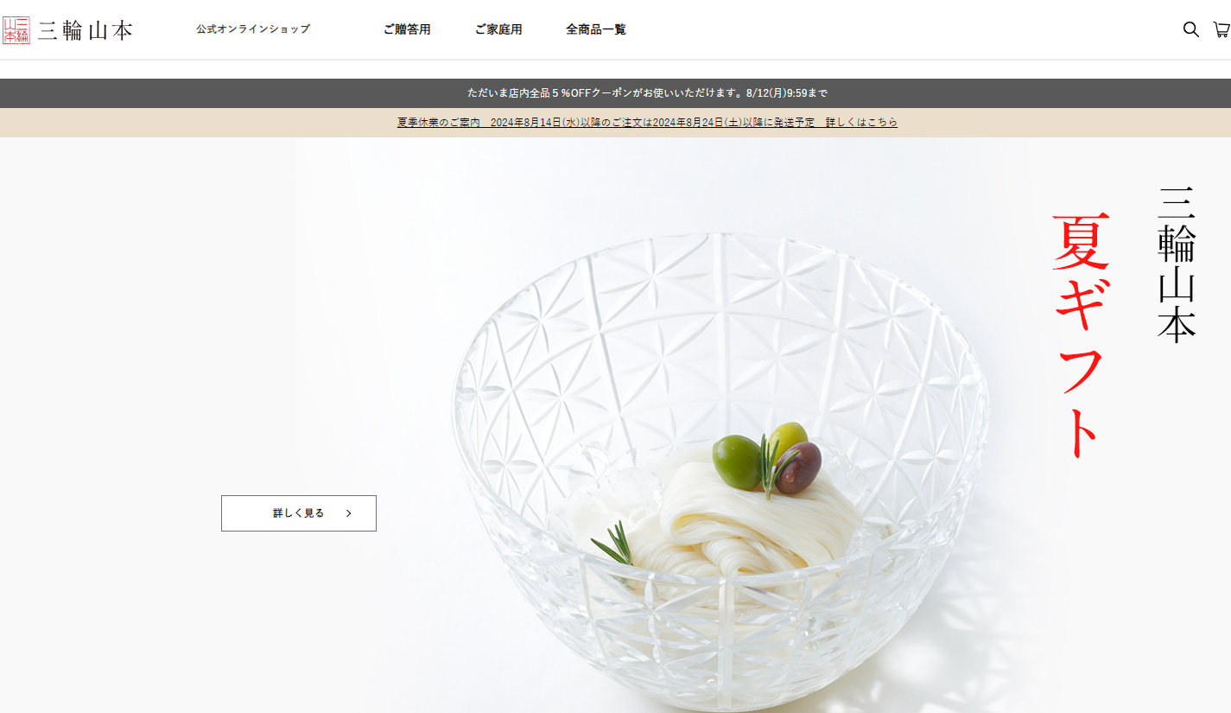Viewport: 1231px width, 713px height.
Task: Click the vertical black 三輪山本 banner text
Action: click(1177, 264)
